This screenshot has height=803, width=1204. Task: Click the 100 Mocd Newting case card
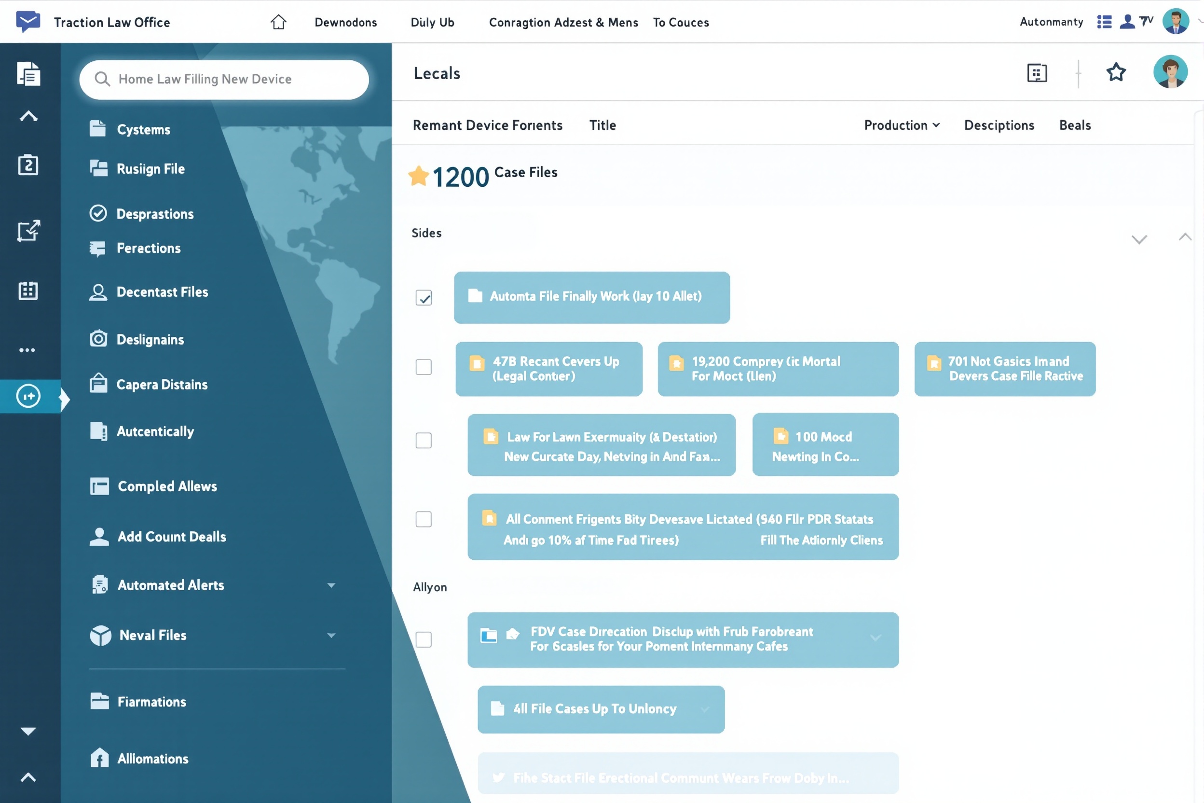point(825,444)
